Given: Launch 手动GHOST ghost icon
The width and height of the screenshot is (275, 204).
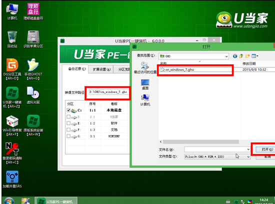Looking at the screenshot, I should (x=33, y=69).
